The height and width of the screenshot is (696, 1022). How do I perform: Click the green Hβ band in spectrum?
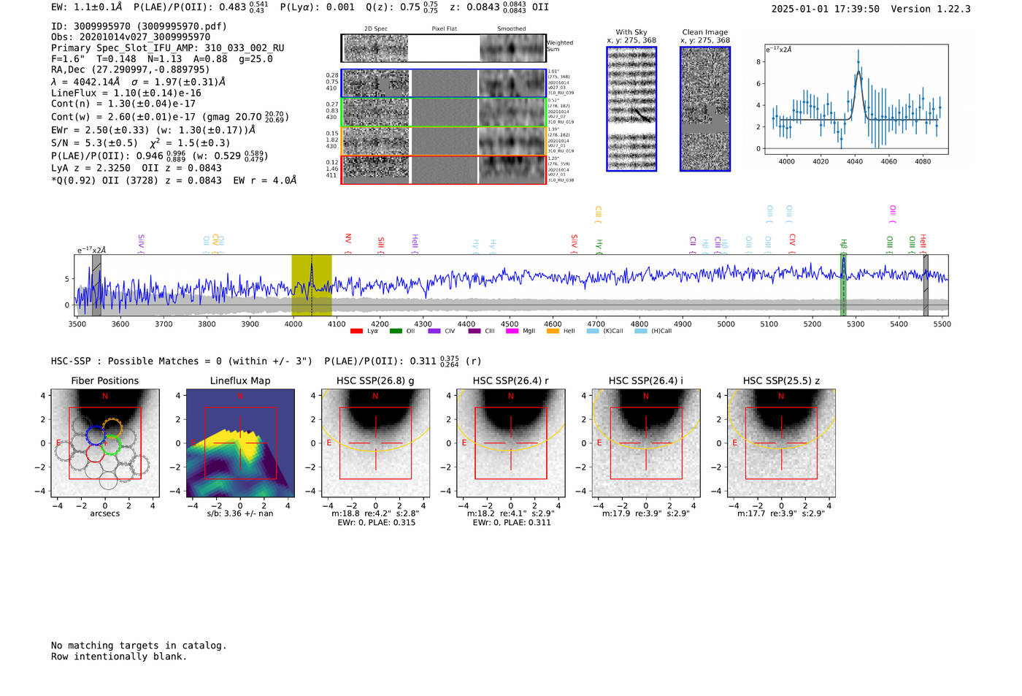click(843, 286)
